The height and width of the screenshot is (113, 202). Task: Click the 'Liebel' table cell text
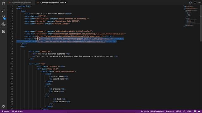click(56, 91)
